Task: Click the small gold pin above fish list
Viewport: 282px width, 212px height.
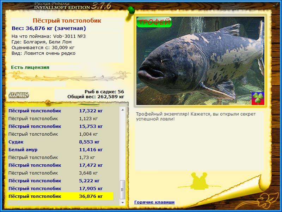Action: pyautogui.click(x=48, y=102)
